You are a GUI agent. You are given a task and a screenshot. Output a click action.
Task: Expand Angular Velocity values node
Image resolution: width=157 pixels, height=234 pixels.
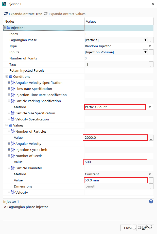pos(9,144)
